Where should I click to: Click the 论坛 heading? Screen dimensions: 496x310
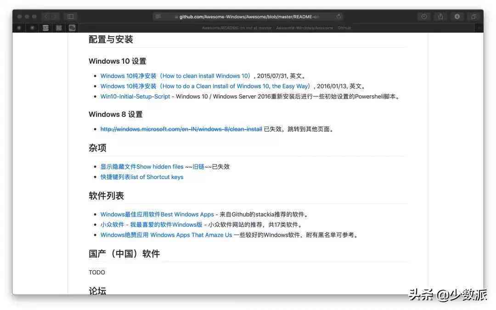tap(97, 291)
